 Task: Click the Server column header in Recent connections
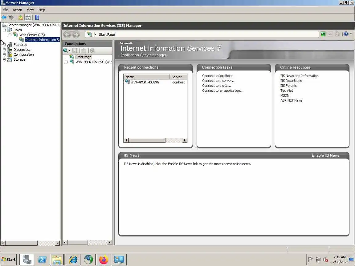(x=179, y=77)
